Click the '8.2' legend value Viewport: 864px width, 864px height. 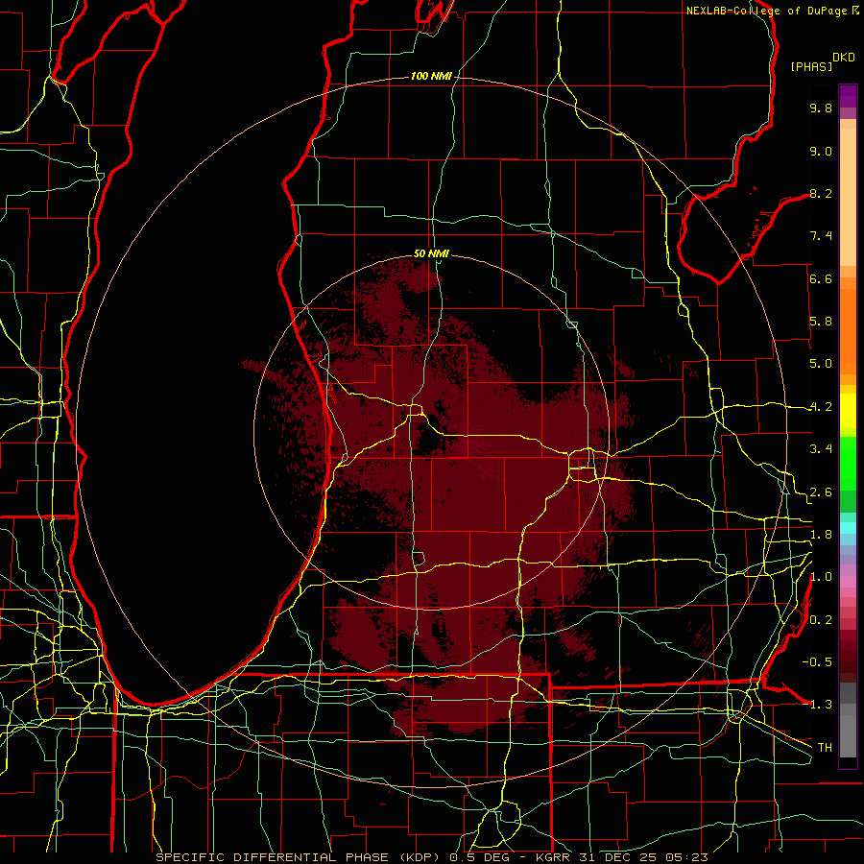pos(821,193)
